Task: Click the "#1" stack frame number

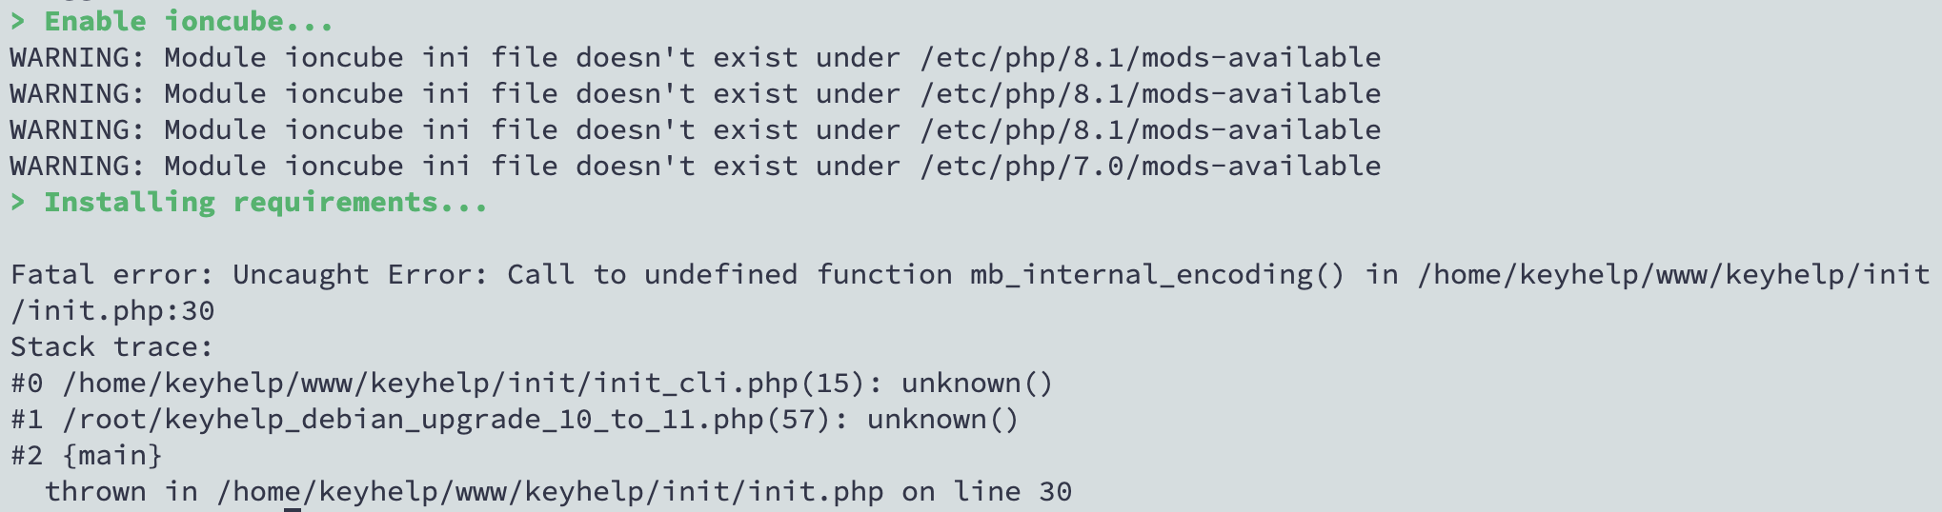Action: 27,419
